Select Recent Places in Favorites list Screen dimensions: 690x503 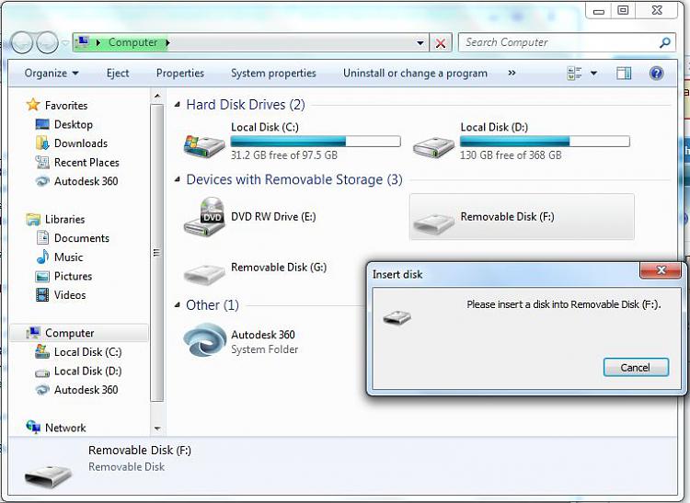coord(86,162)
